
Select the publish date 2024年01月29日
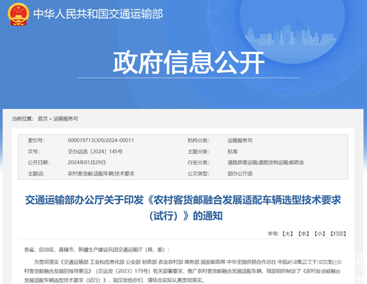click(x=87, y=163)
